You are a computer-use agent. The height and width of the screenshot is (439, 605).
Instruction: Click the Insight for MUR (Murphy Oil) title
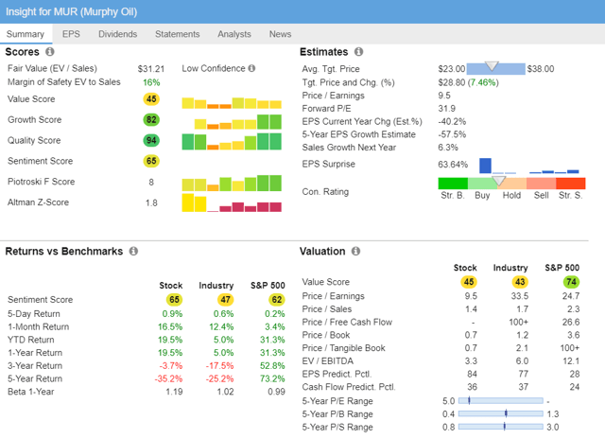(72, 11)
